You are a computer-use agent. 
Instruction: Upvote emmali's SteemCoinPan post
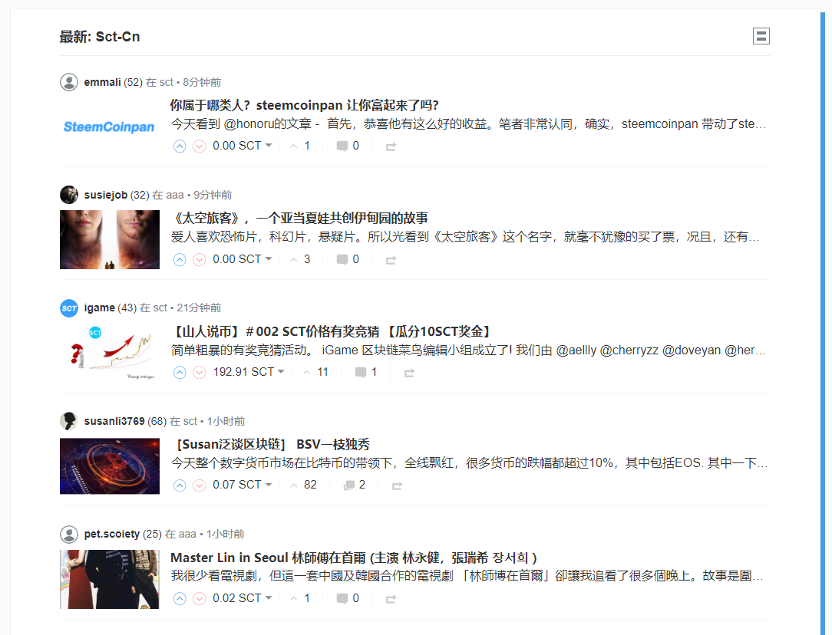coord(180,146)
